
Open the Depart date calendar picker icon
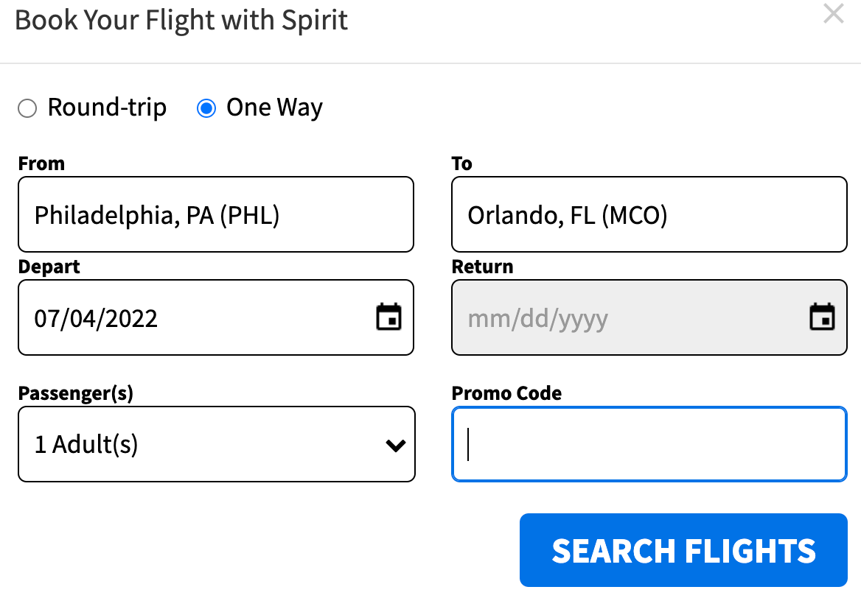click(388, 317)
